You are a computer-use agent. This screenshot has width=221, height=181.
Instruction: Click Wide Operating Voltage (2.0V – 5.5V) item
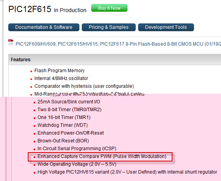pyautogui.click(x=77, y=164)
